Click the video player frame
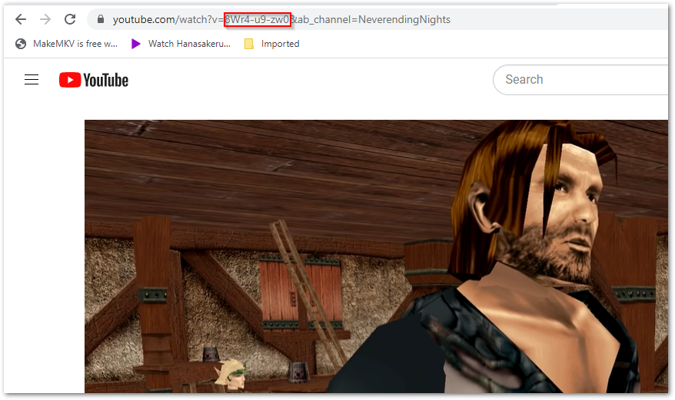Viewport: 675px width, 400px height. pos(376,256)
